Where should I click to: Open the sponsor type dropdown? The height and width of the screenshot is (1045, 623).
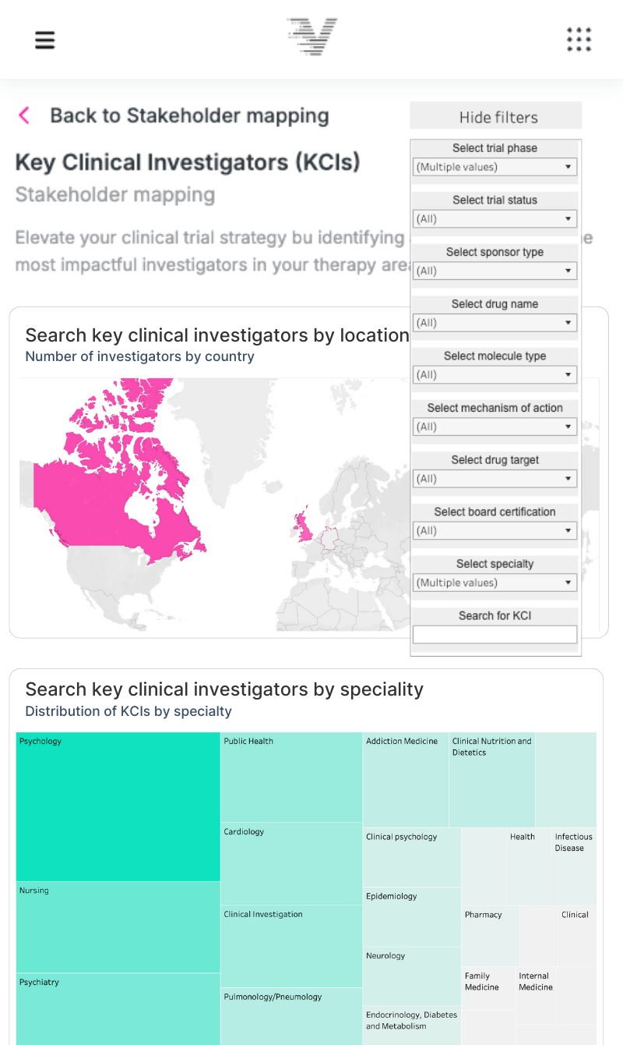tap(495, 271)
